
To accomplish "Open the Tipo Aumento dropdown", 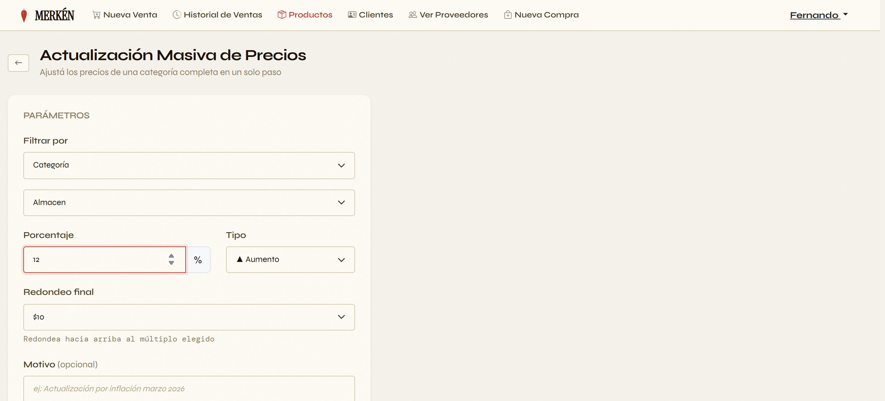I will click(290, 260).
